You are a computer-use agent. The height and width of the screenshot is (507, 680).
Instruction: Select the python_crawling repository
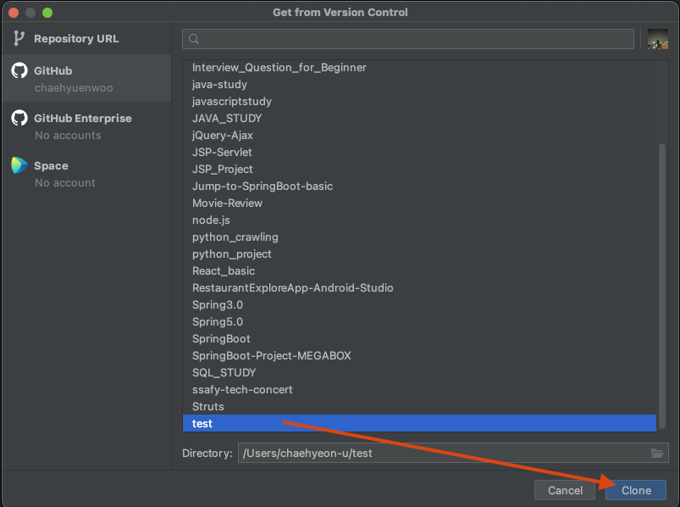pos(419,237)
